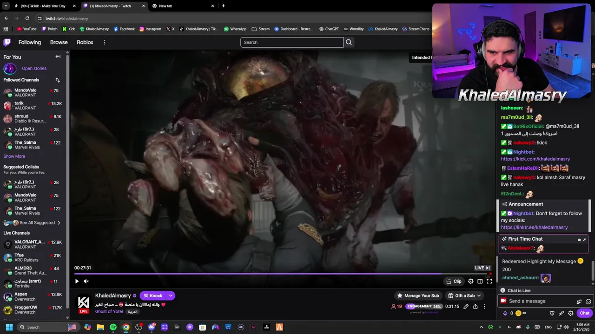Show hidden tray icons chevron

(481, 327)
